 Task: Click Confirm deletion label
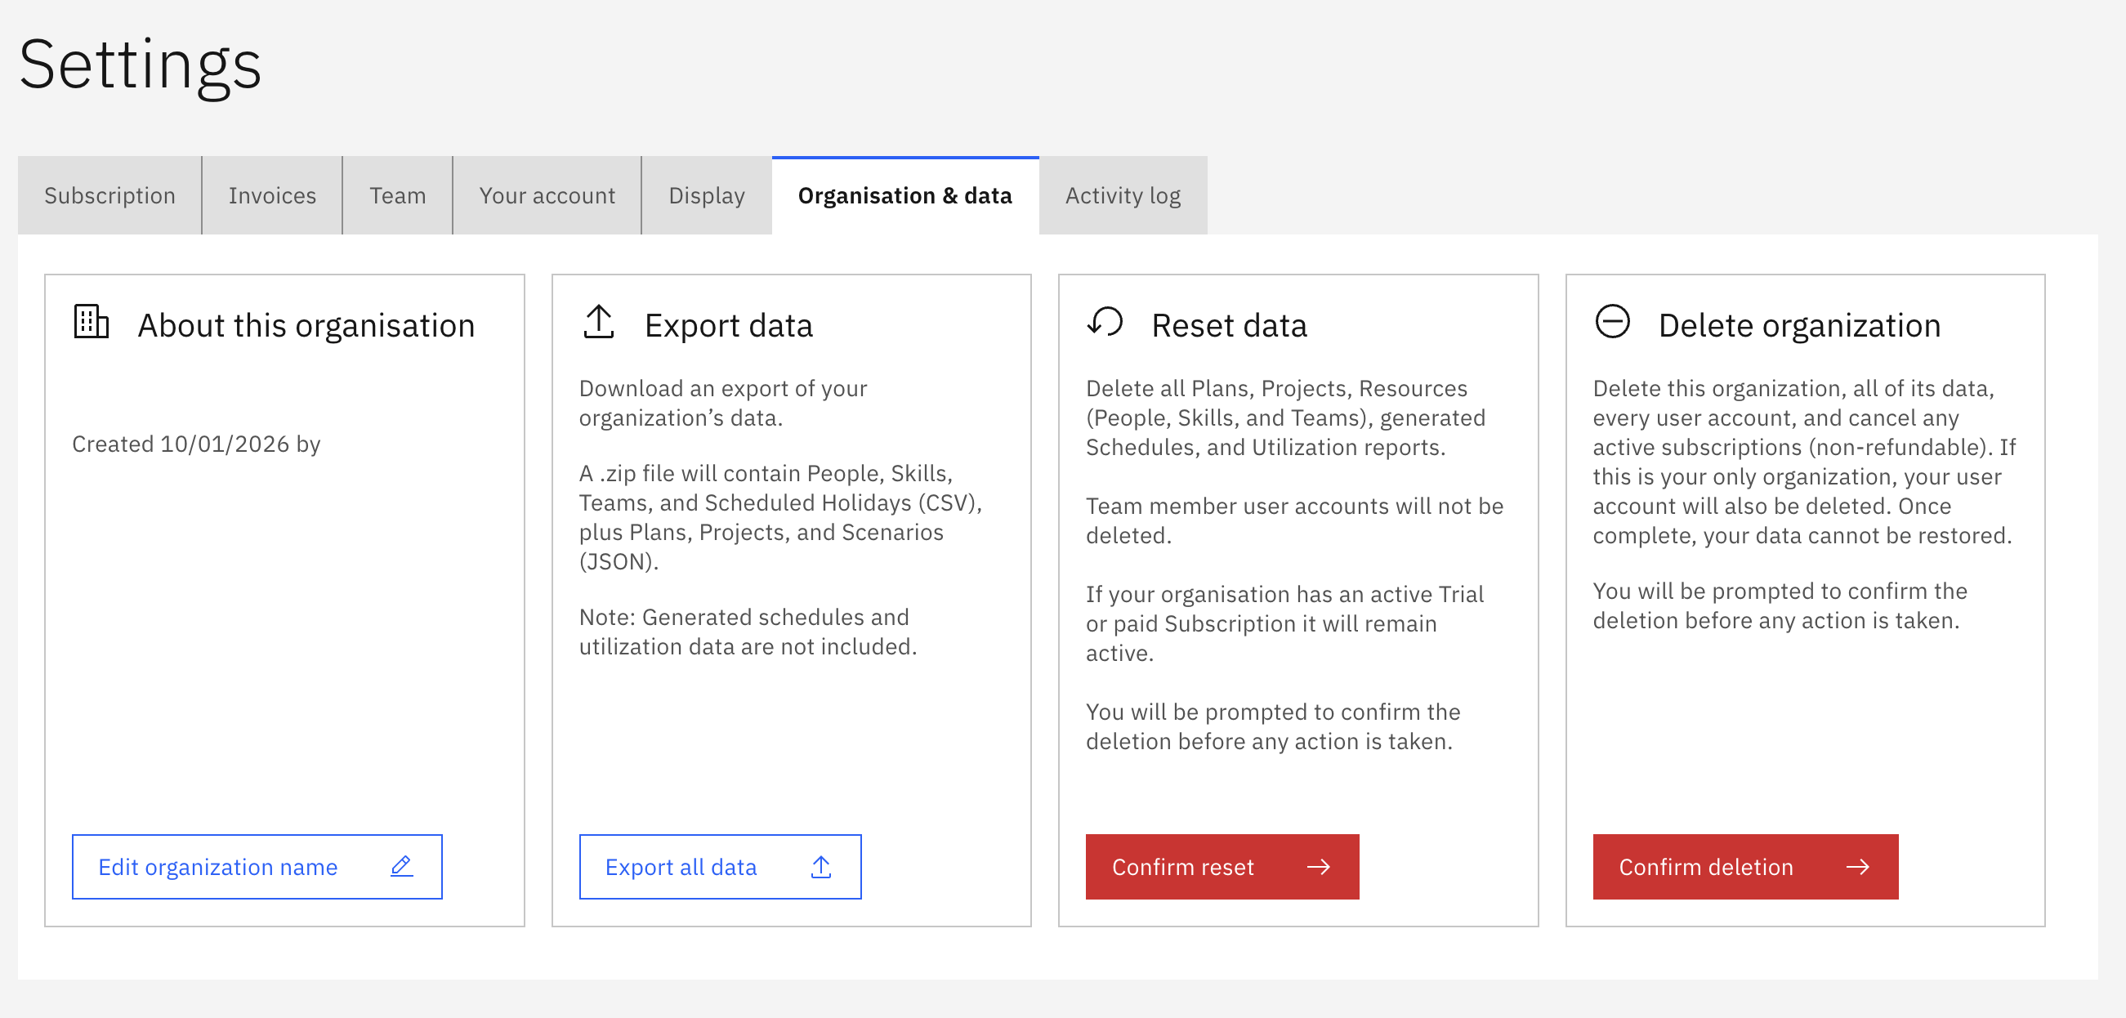coord(1706,867)
